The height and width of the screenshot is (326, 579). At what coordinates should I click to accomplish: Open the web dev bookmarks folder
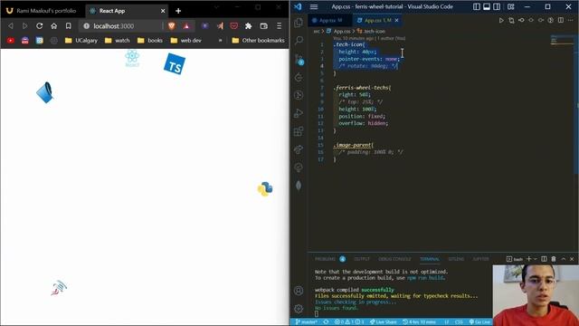185,40
